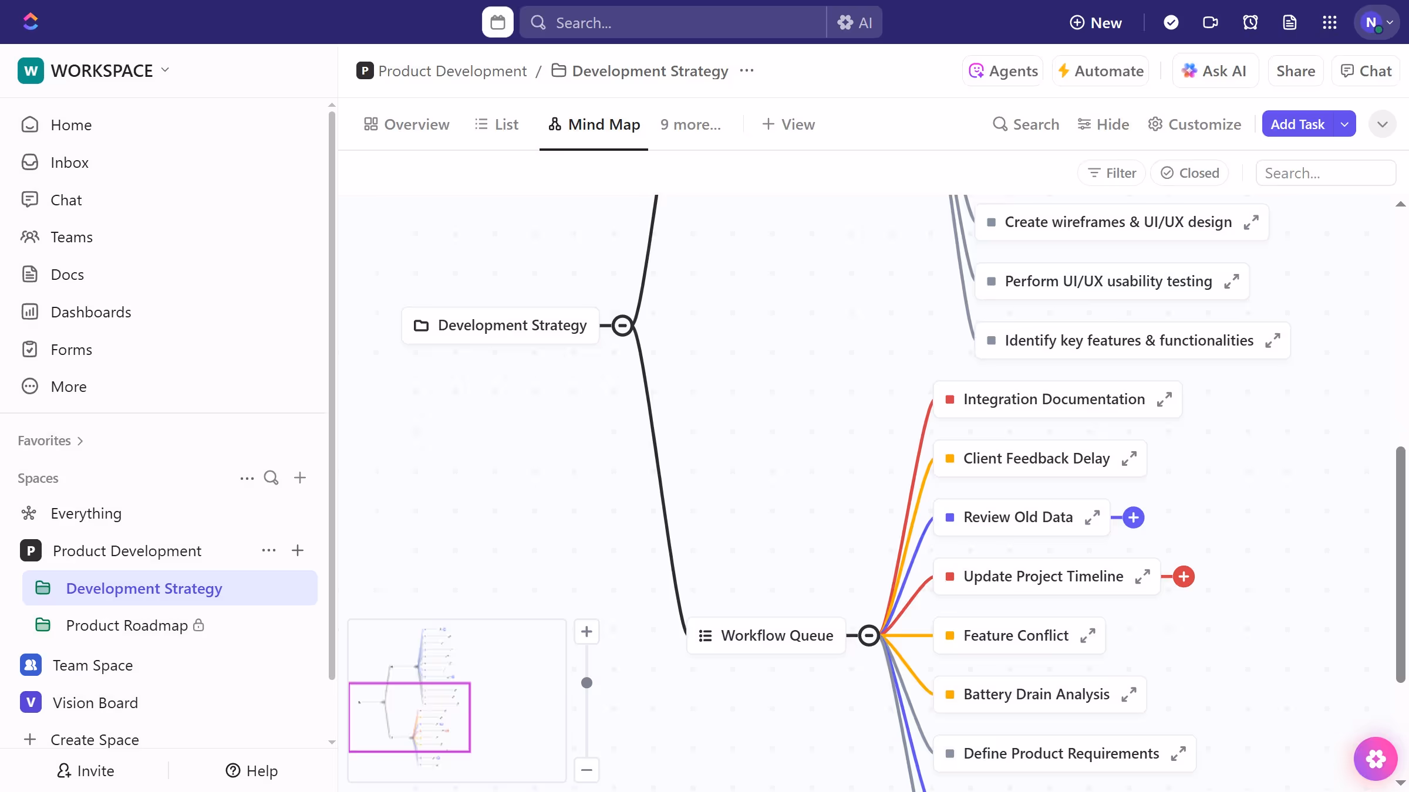This screenshot has width=1409, height=792.
Task: Open the Add Task dropdown arrow
Action: coord(1344,124)
